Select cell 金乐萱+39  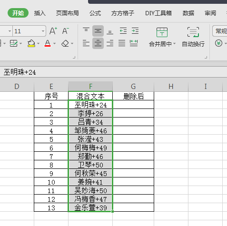pos(90,207)
